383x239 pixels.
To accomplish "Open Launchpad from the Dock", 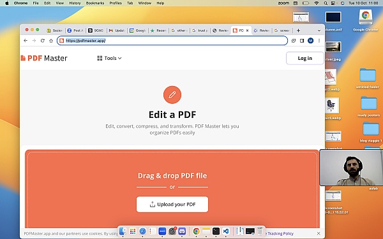I will pos(133,231).
